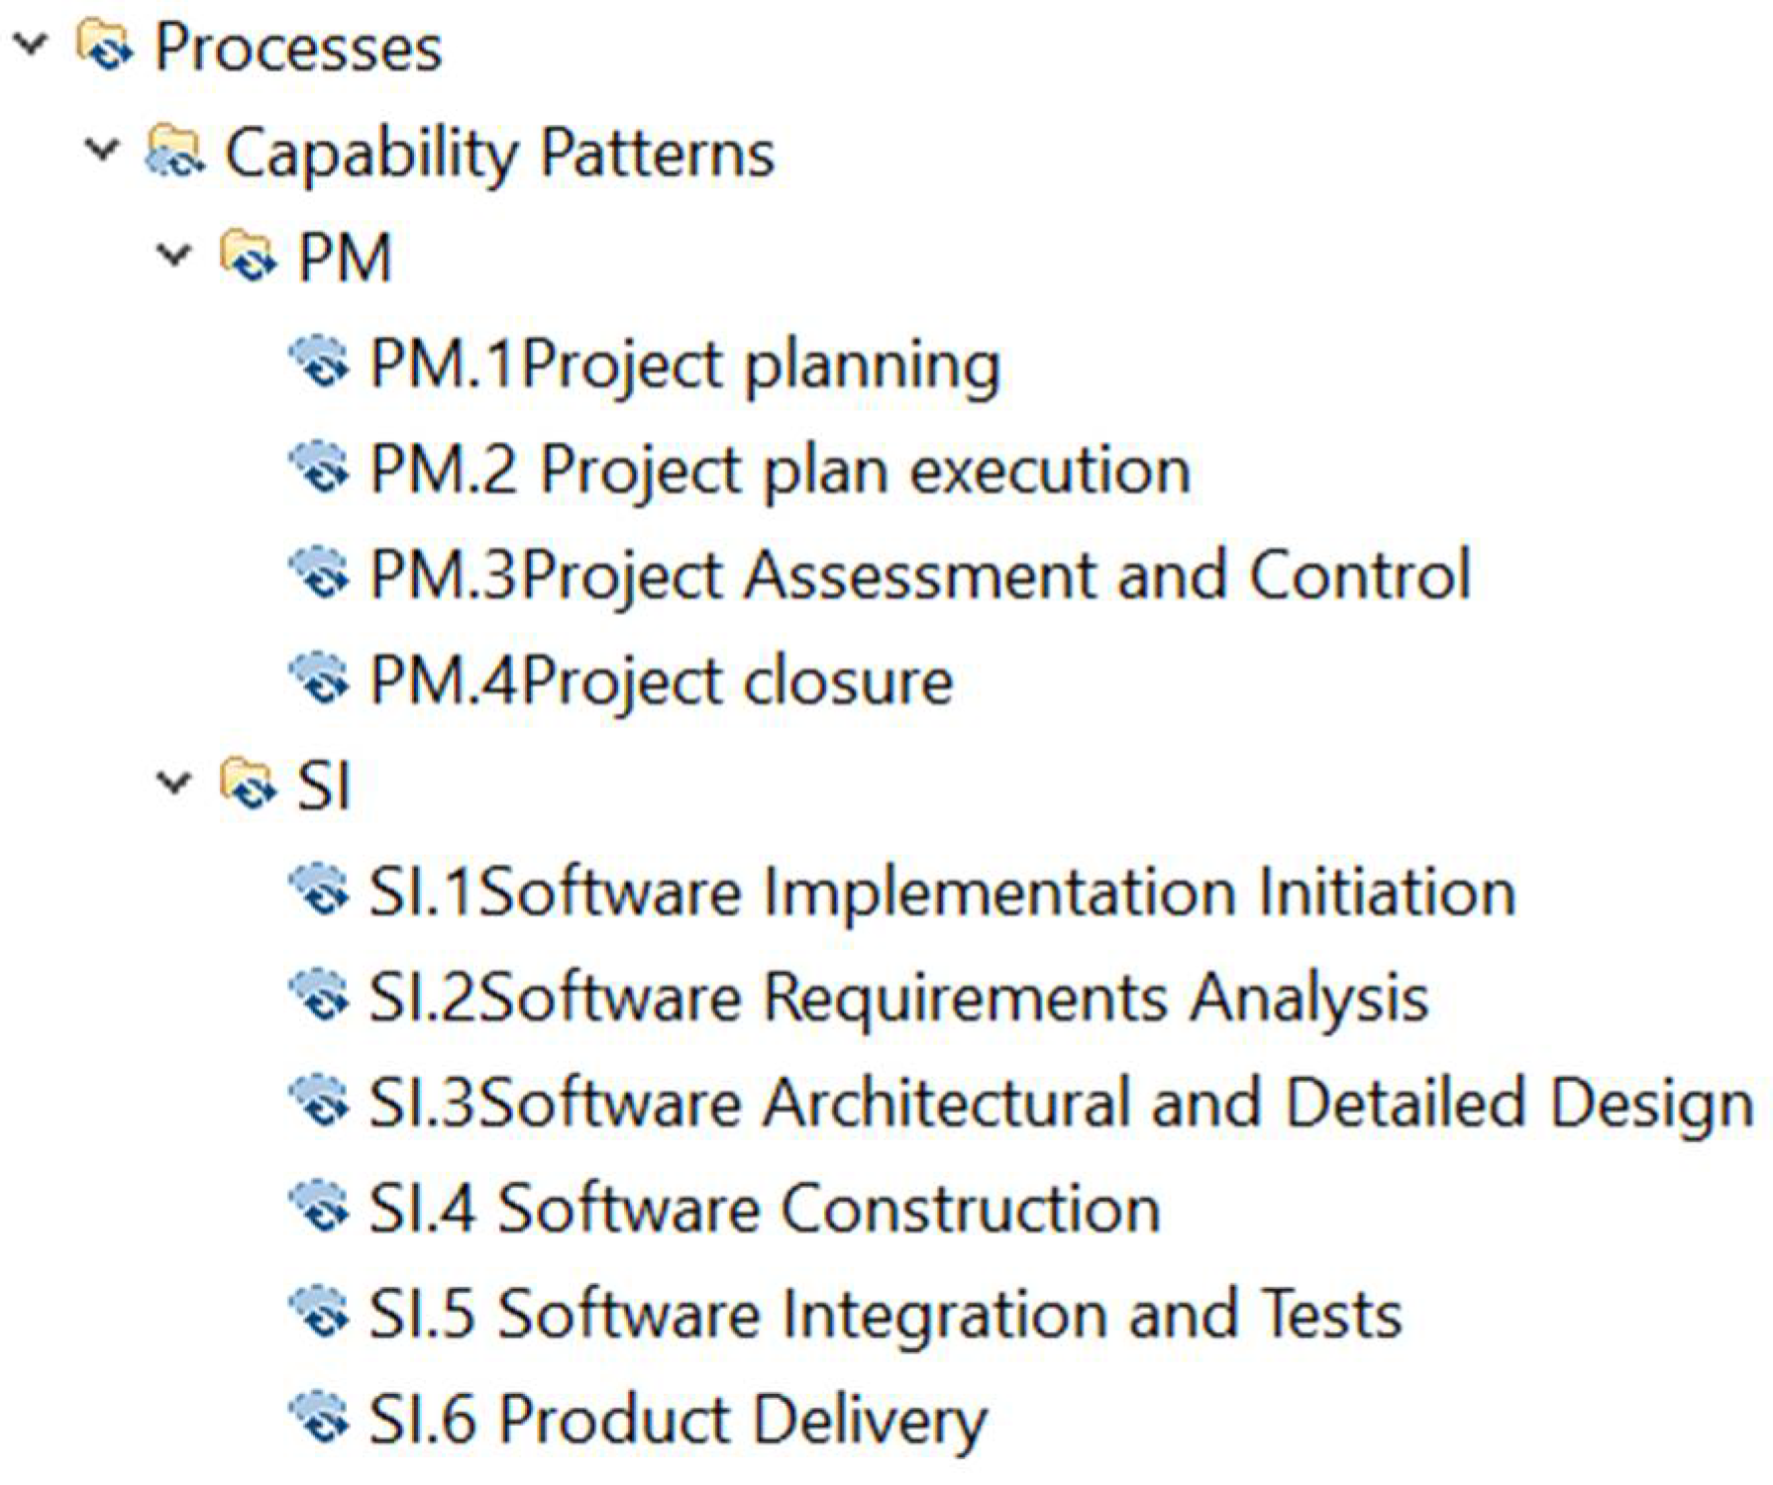Click the SI.4 Software Construction pattern icon
This screenshot has width=1773, height=1485.
pyautogui.click(x=319, y=1209)
